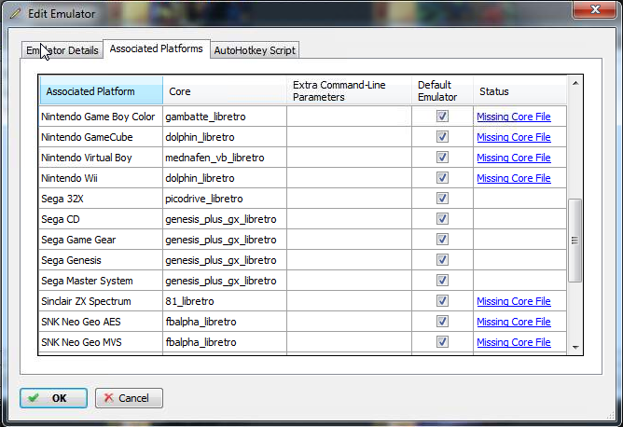The image size is (623, 427).
Task: Select the Associated Platforms tab
Action: pyautogui.click(x=156, y=48)
